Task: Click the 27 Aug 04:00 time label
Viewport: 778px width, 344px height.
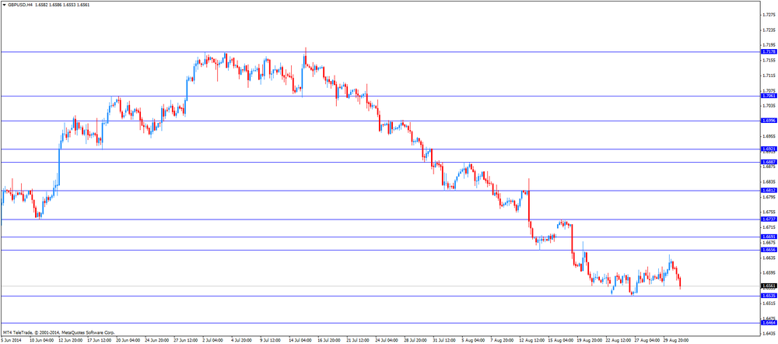Action: (647, 341)
